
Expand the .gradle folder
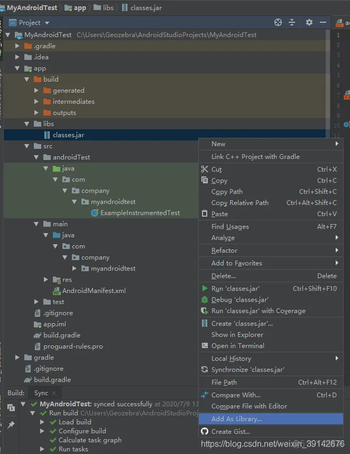click(x=17, y=46)
